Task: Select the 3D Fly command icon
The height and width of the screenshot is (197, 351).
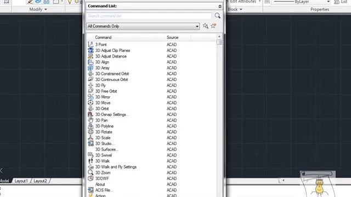Action: (90, 85)
